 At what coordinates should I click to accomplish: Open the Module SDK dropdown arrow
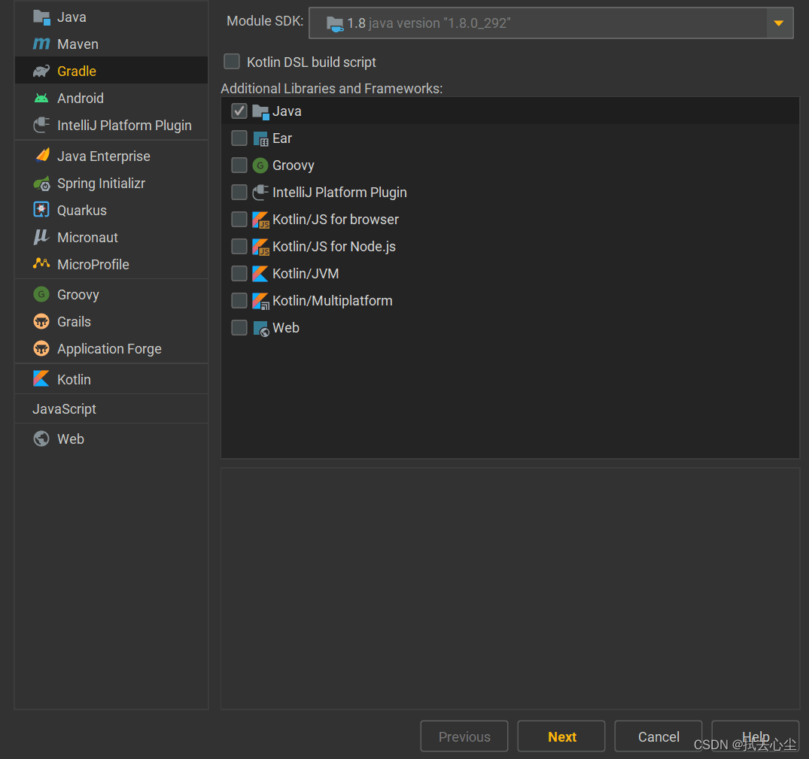click(x=779, y=23)
